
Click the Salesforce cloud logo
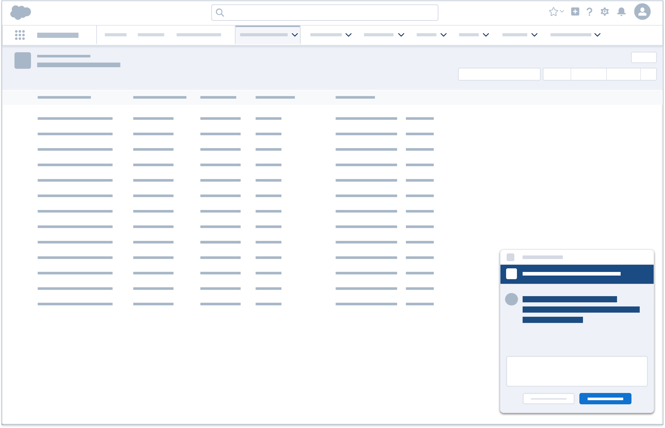point(21,12)
